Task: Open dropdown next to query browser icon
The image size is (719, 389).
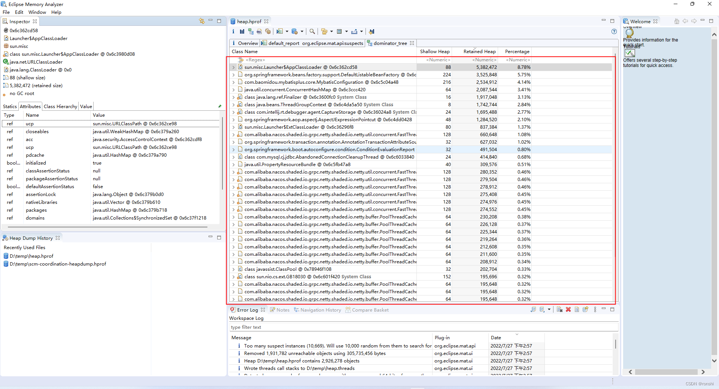Action: [302, 31]
